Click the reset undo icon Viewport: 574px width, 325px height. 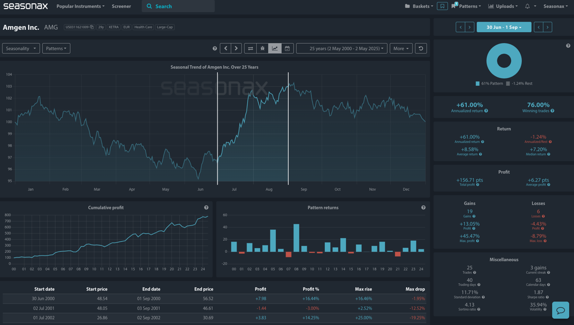click(x=421, y=48)
